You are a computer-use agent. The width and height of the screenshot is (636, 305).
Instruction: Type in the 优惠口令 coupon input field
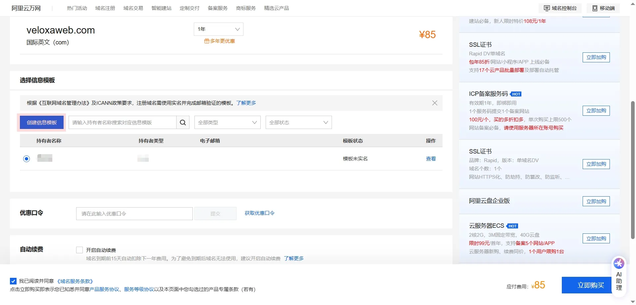[x=134, y=213]
